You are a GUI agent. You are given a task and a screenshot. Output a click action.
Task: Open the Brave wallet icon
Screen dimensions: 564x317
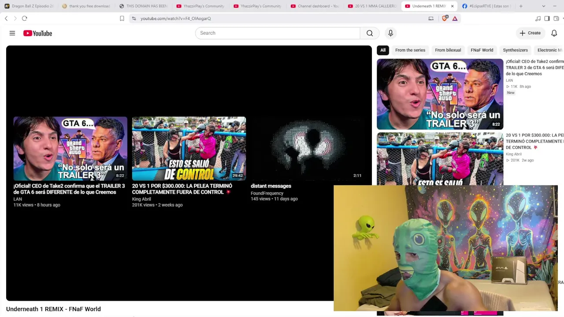coord(557,18)
